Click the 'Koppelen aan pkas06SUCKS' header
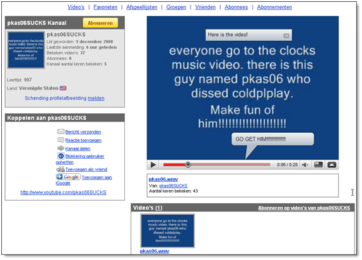This screenshot has height=260, width=362. pyautogui.click(x=47, y=118)
